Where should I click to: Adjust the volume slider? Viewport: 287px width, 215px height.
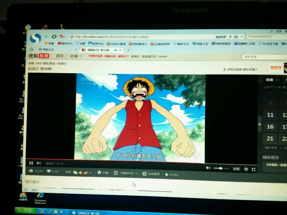221,168
